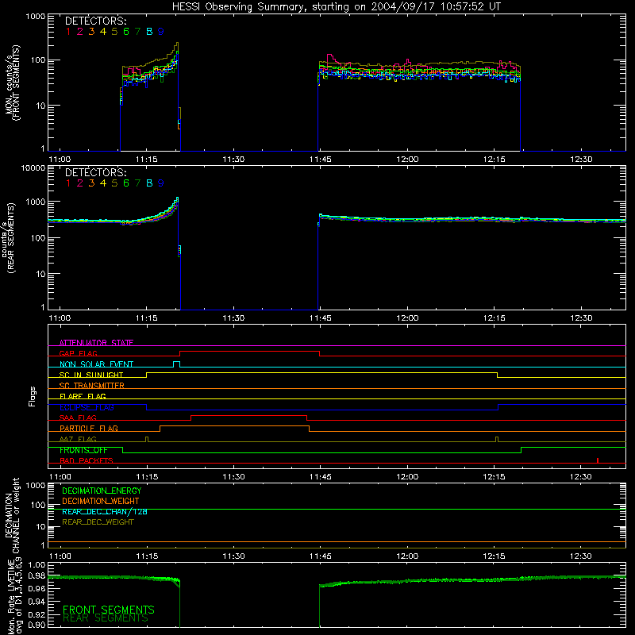Pick orange detector 3 in rear segments legend

click(91, 183)
